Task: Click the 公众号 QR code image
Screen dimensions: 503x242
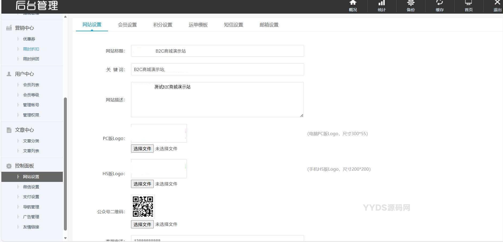Action: point(142,206)
